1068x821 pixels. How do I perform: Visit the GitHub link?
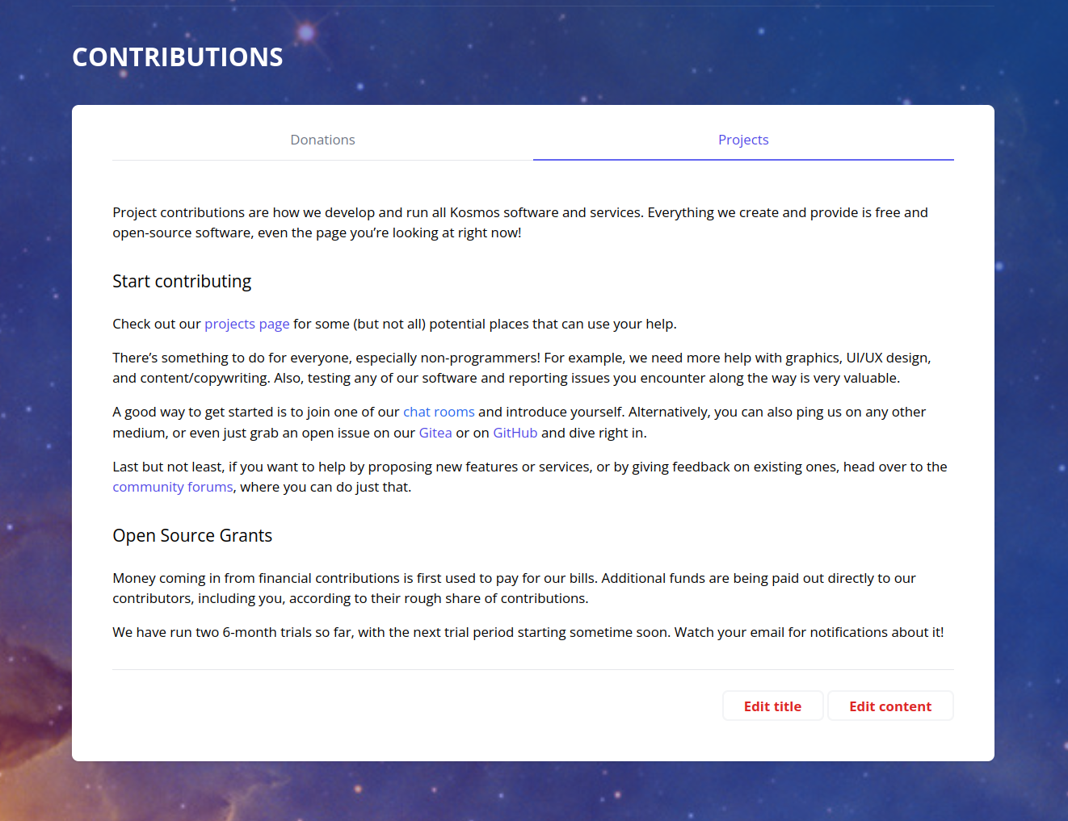[515, 433]
